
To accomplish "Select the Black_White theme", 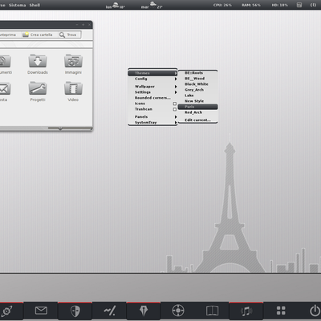I will (x=197, y=84).
